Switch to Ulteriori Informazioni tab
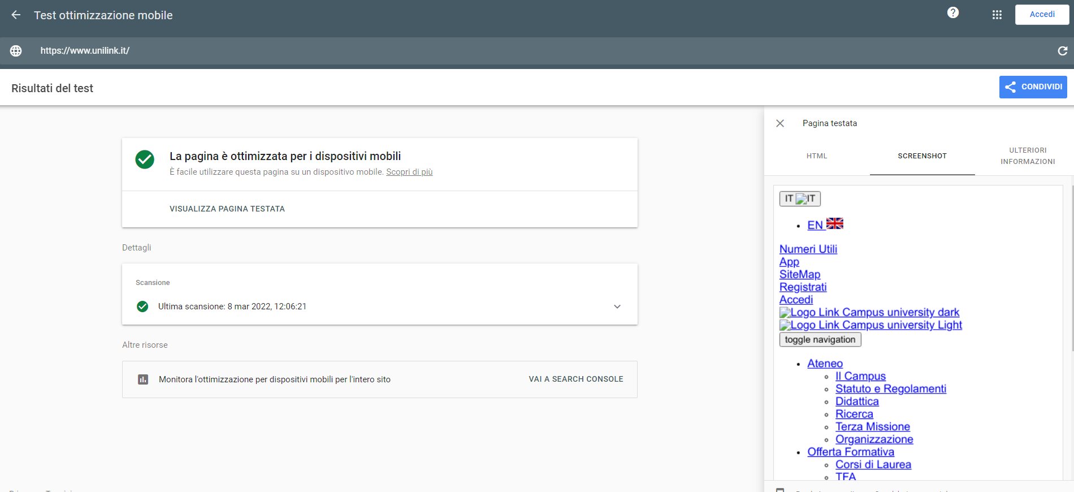1074x492 pixels. (1028, 156)
